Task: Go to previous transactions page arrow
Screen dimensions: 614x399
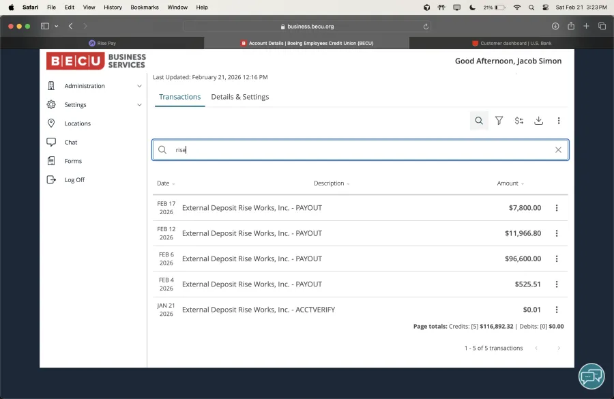Action: click(x=536, y=348)
